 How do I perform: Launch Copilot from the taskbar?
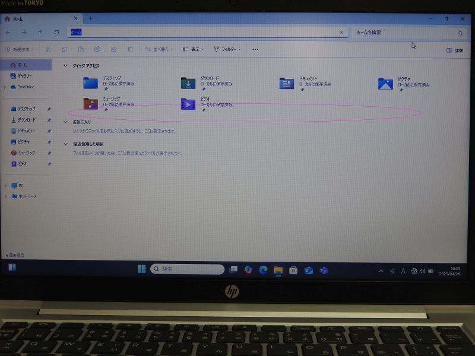tap(248, 270)
